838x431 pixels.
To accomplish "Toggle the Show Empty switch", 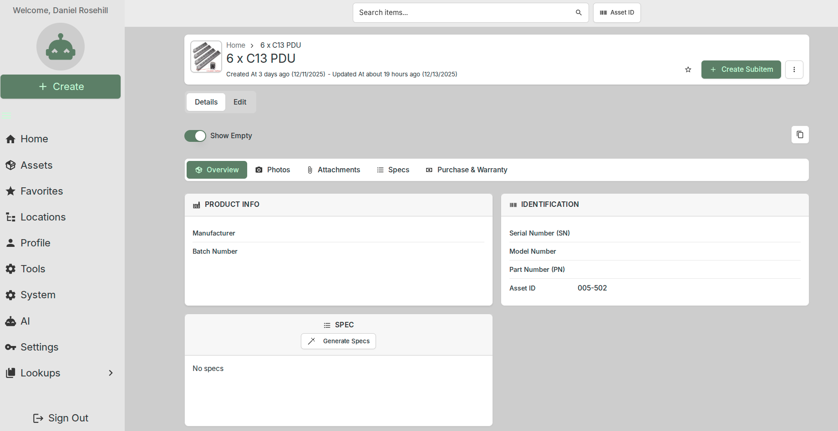I will point(195,136).
